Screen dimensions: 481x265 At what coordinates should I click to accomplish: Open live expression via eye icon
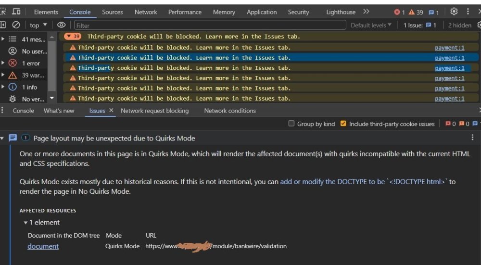(x=61, y=25)
